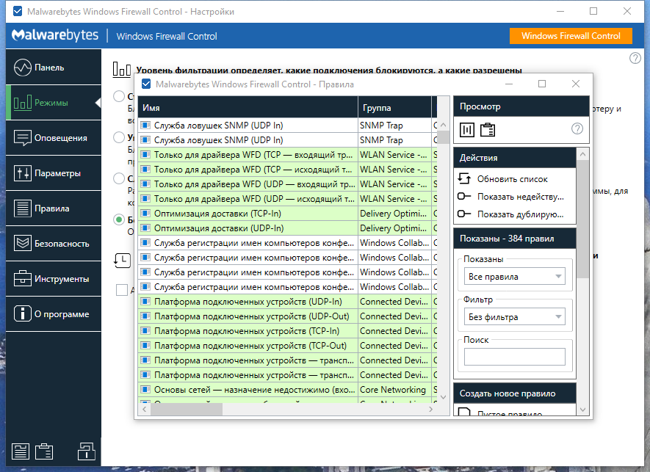Click the right side panel's vertical scrollbar thumb
The height and width of the screenshot is (472, 650).
click(x=583, y=219)
